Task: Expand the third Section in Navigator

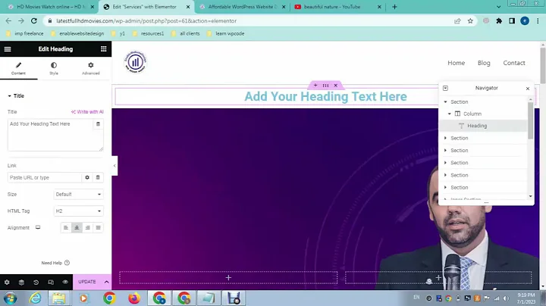Action: point(445,150)
